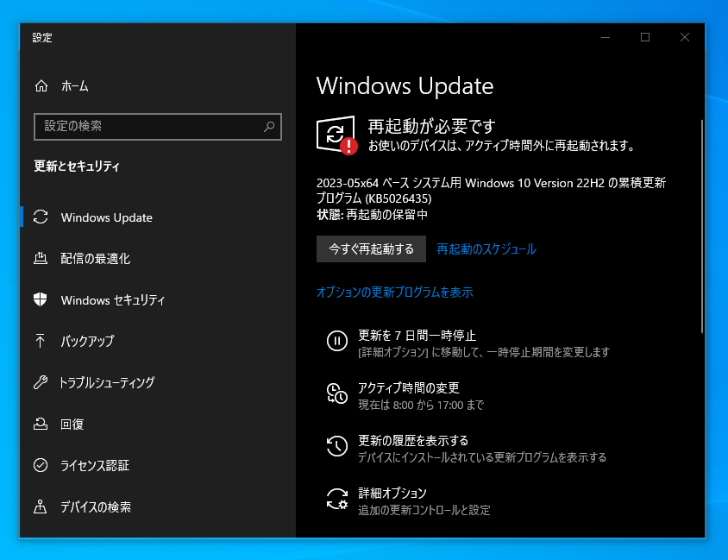This screenshot has height=560, width=728.
Task: Open 回復 via its reset icon
Action: pos(41,425)
